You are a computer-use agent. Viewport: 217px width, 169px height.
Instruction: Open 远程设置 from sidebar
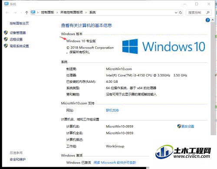tap(16, 39)
